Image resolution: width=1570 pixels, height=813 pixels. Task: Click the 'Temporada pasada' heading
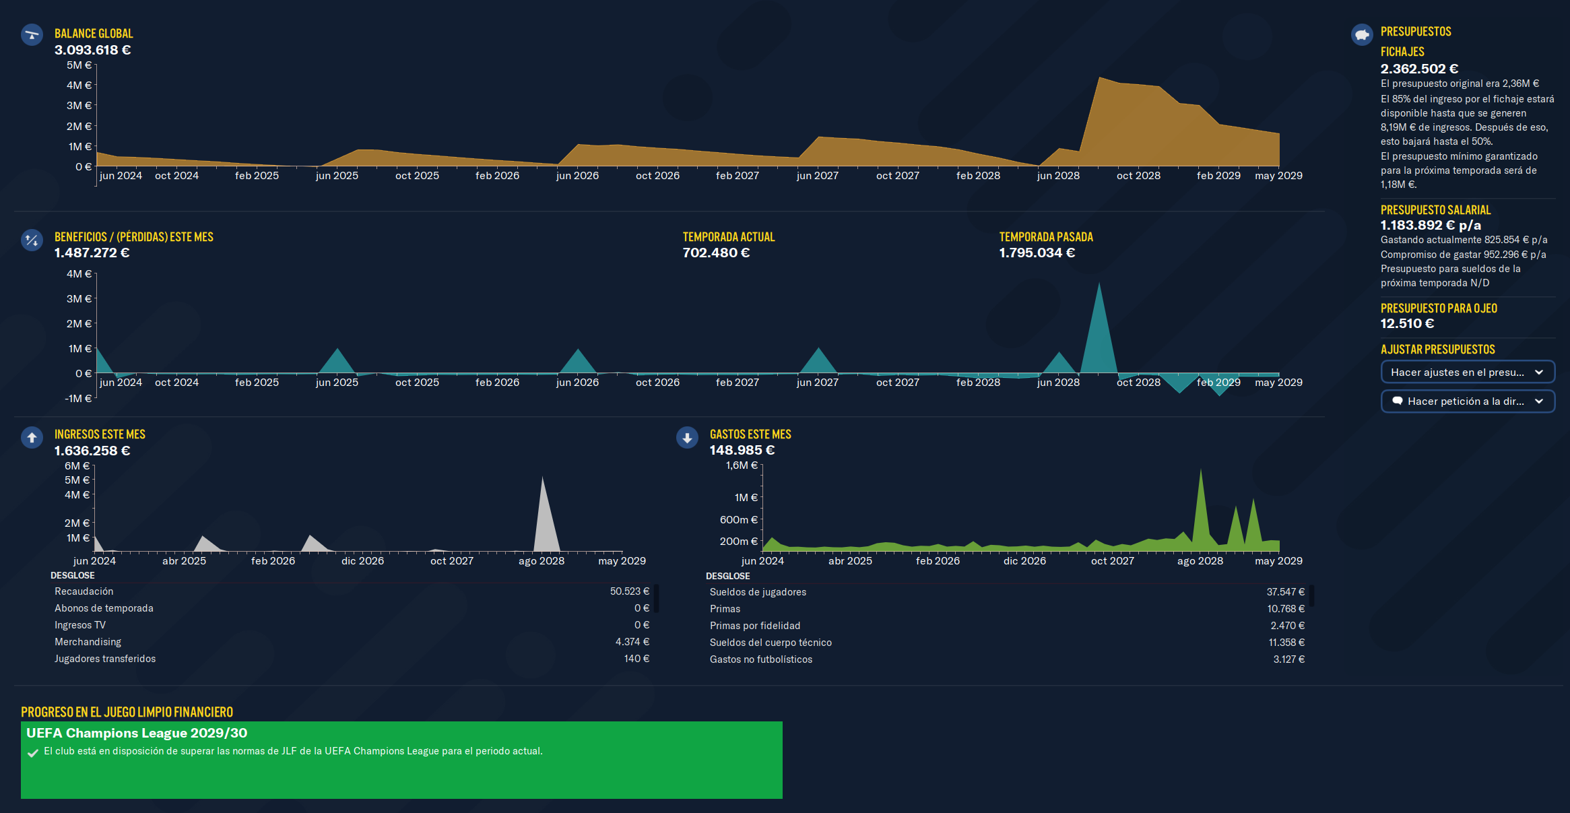[1046, 237]
